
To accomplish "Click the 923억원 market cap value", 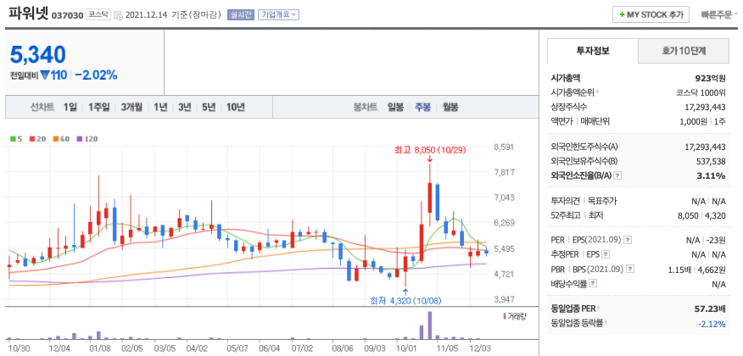I will (710, 78).
